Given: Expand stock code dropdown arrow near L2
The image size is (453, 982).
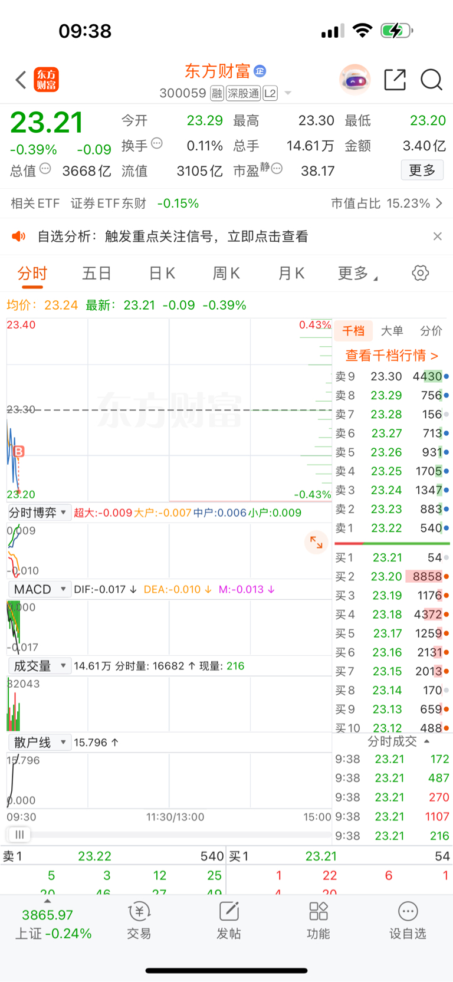Looking at the screenshot, I should (x=288, y=93).
